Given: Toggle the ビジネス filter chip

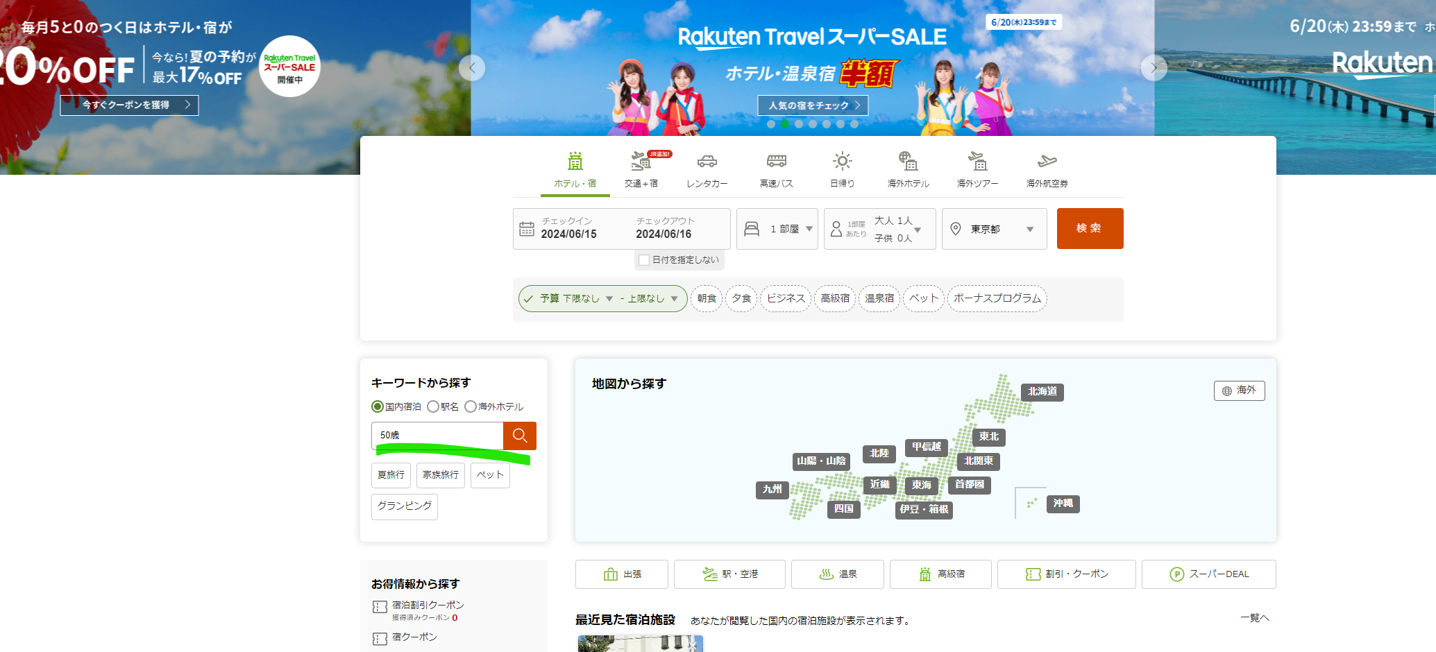Looking at the screenshot, I should click(786, 298).
